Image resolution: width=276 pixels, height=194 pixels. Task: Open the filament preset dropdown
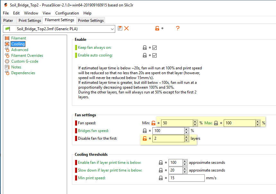[112, 29]
